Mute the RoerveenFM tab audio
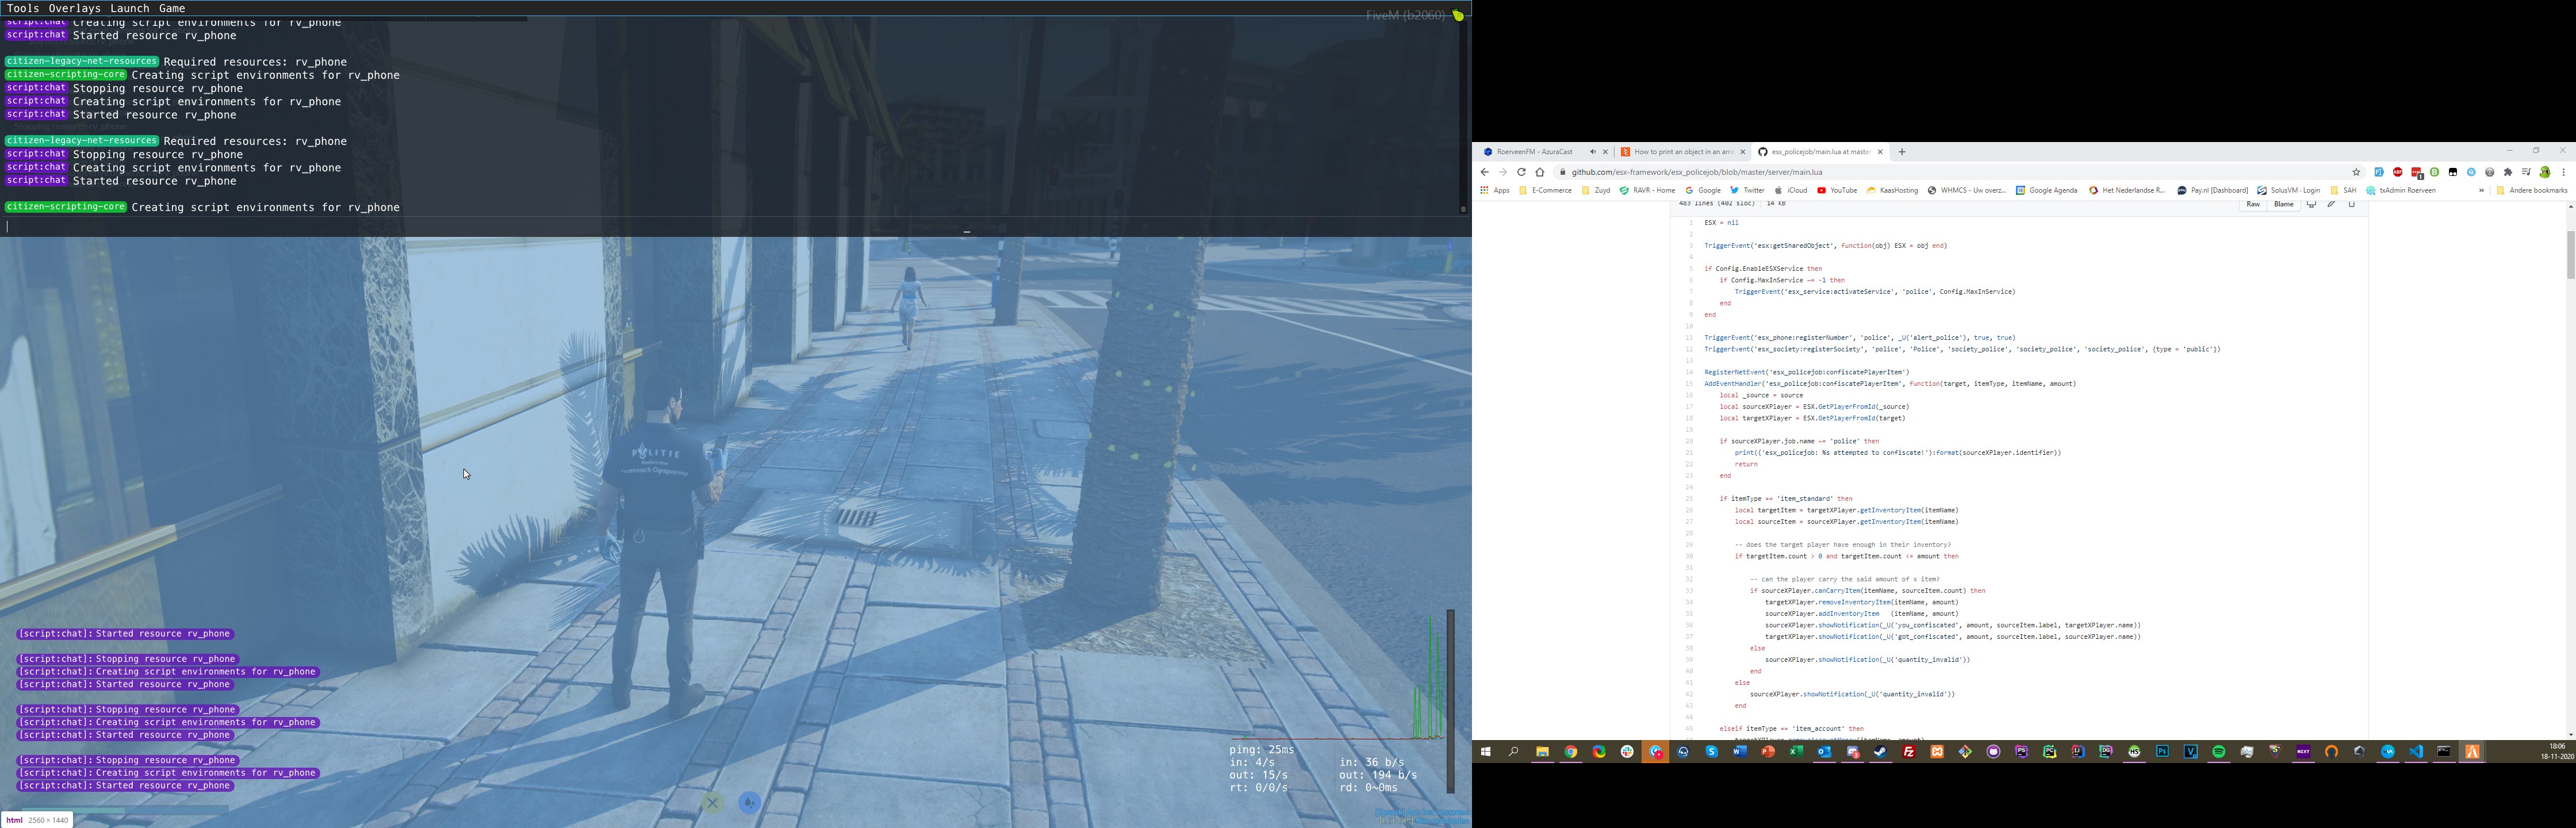Image resolution: width=2576 pixels, height=828 pixels. point(1592,152)
